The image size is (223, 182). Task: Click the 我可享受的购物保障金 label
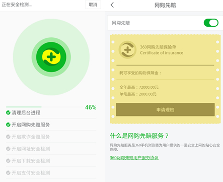click(x=140, y=73)
